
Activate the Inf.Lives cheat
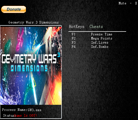(100, 43)
